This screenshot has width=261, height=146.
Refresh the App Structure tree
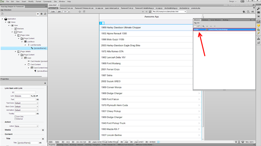(45, 14)
